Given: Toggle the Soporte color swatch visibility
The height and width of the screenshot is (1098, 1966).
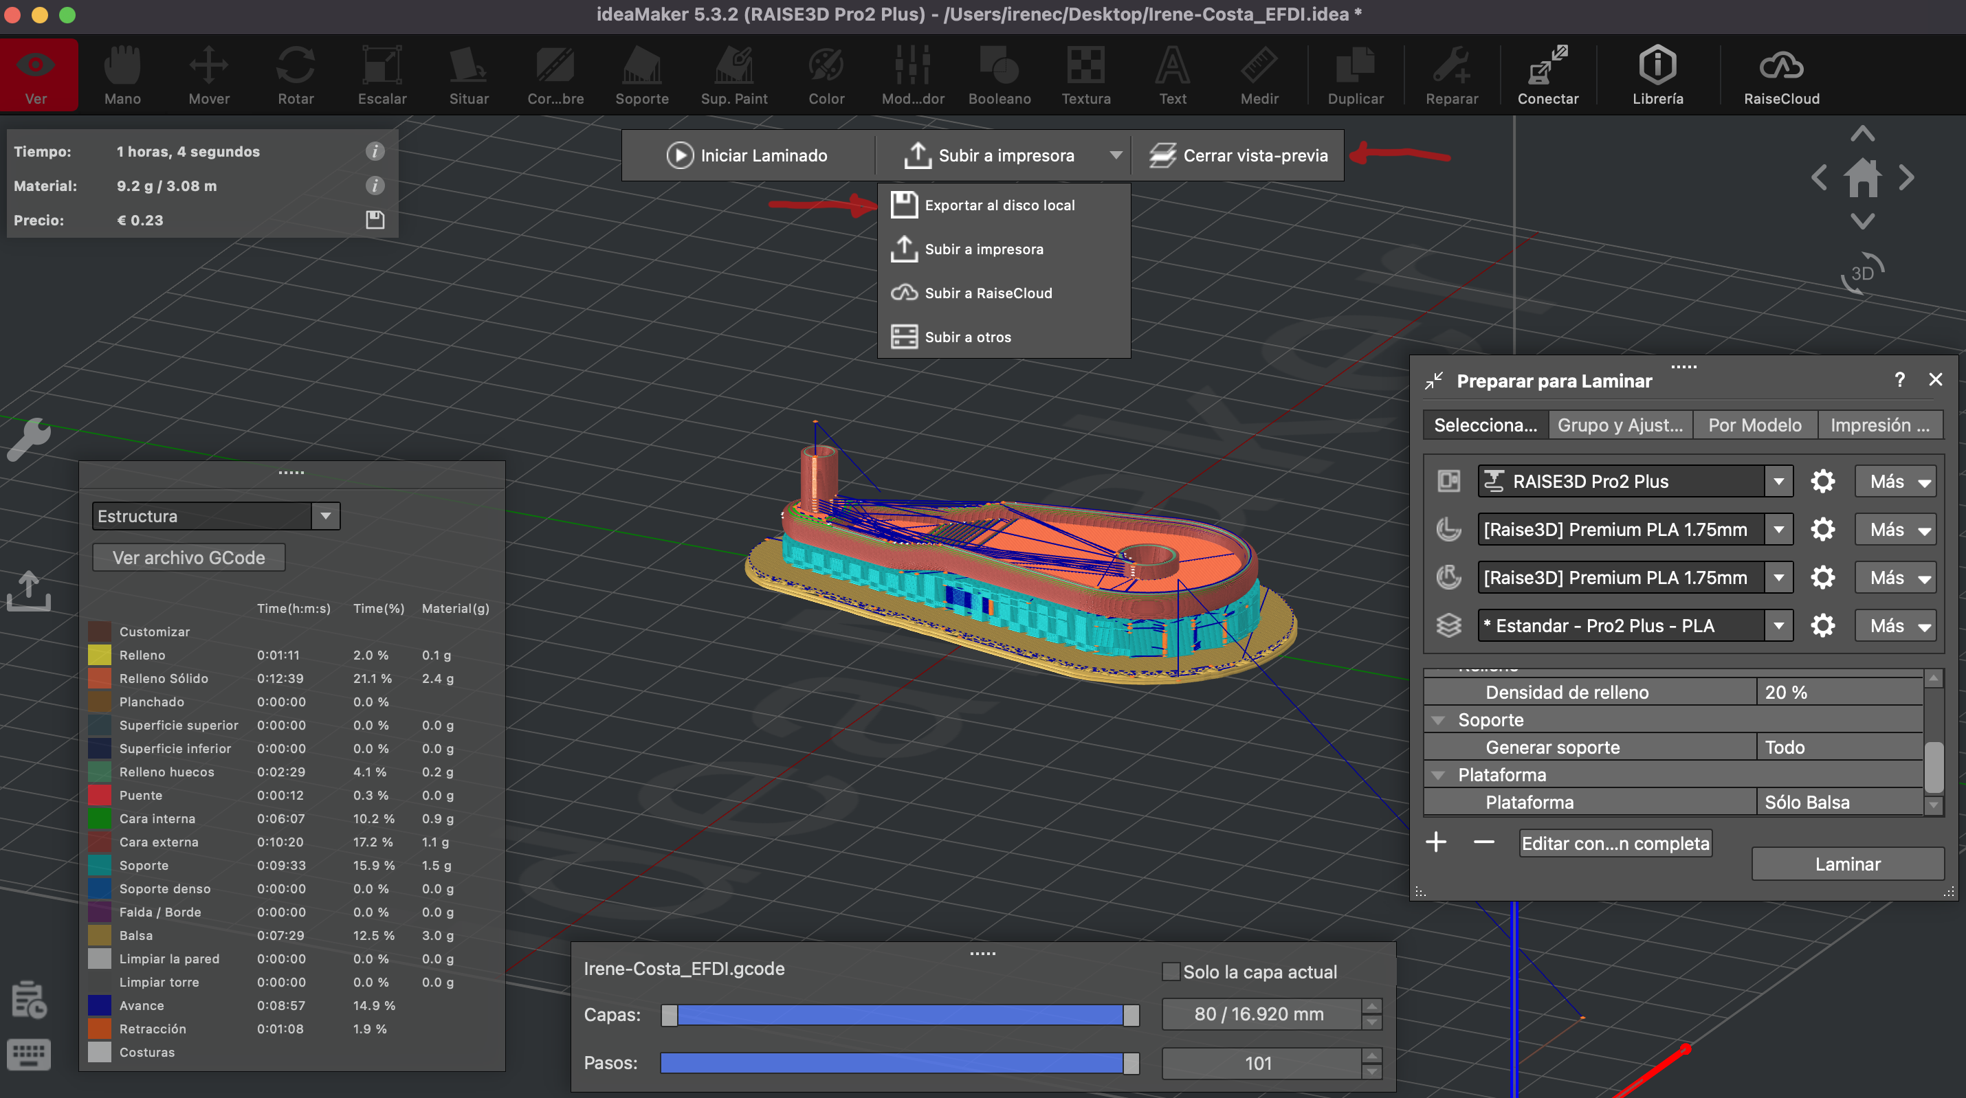Looking at the screenshot, I should tap(99, 865).
